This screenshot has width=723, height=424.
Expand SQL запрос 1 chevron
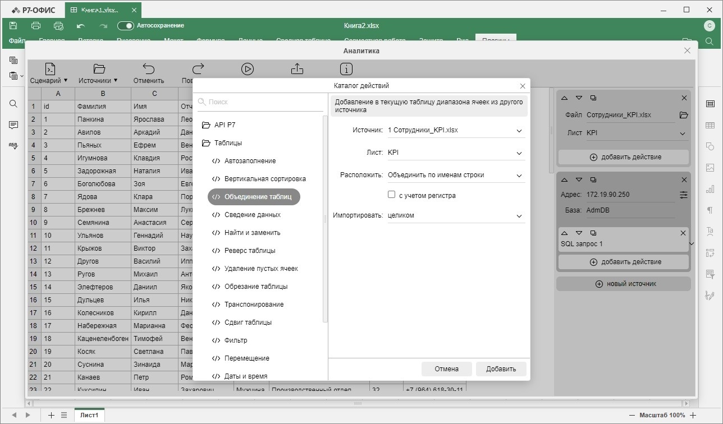pos(692,243)
